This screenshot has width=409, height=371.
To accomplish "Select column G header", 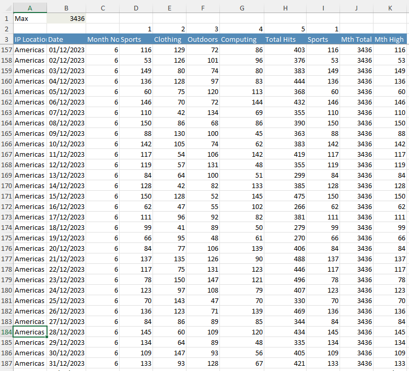I will click(x=242, y=8).
